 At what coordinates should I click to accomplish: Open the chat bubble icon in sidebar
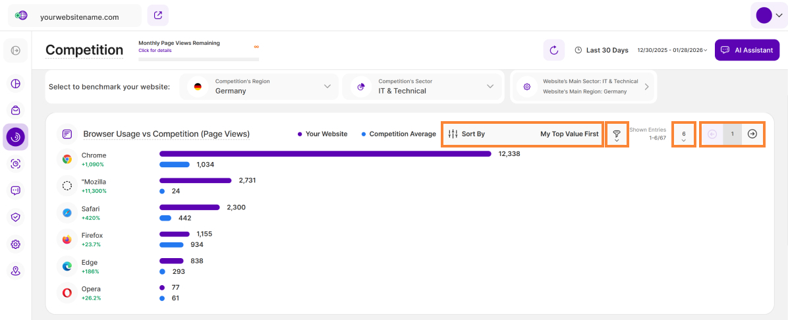coord(16,190)
